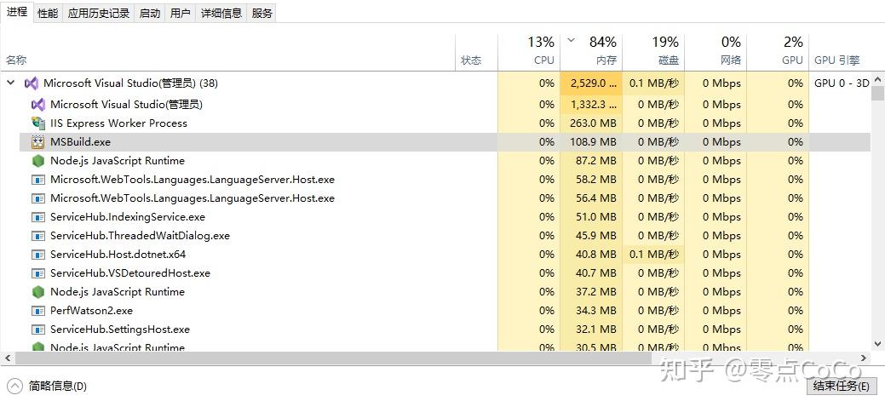Click the 结束任务 button
Viewport: 885px width, 407px height.
point(841,386)
